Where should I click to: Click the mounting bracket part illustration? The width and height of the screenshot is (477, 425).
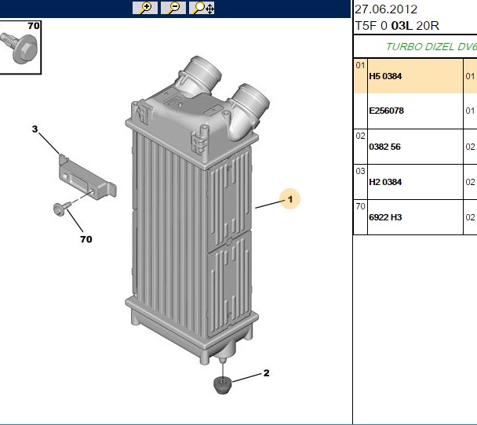[87, 177]
